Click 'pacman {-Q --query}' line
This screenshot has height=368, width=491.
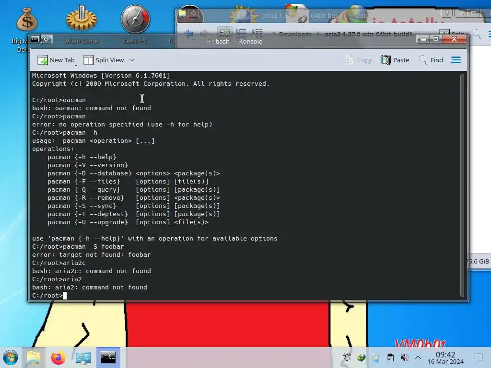tap(134, 190)
